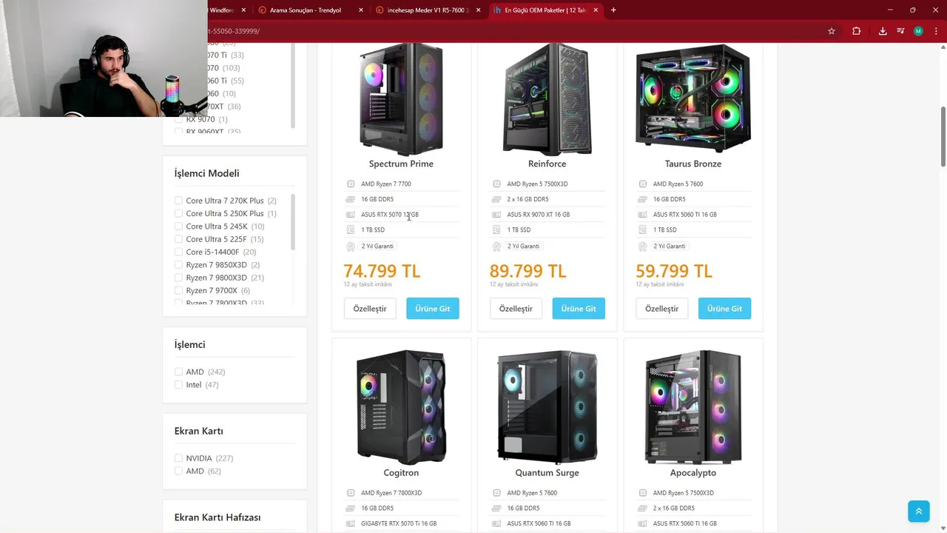The height and width of the screenshot is (533, 947).
Task: Open the Cogitron case thumbnail image
Action: point(401,407)
